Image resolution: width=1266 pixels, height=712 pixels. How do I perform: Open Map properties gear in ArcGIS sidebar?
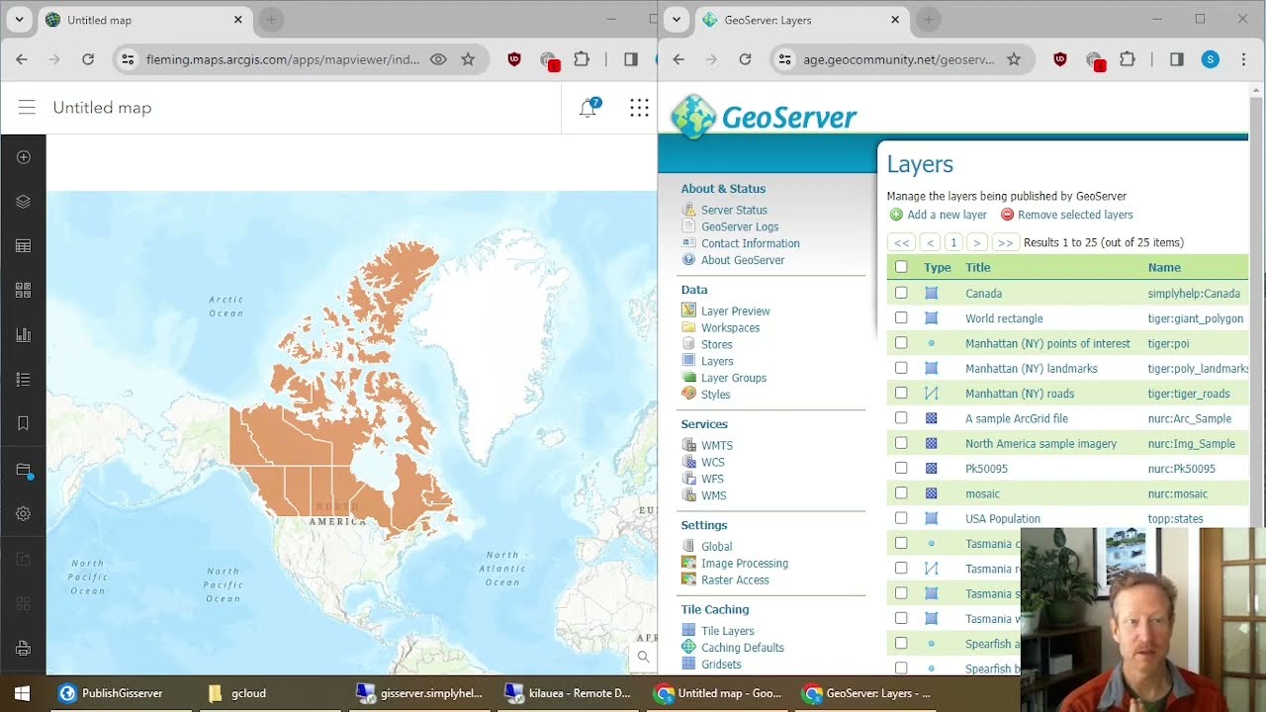(24, 514)
